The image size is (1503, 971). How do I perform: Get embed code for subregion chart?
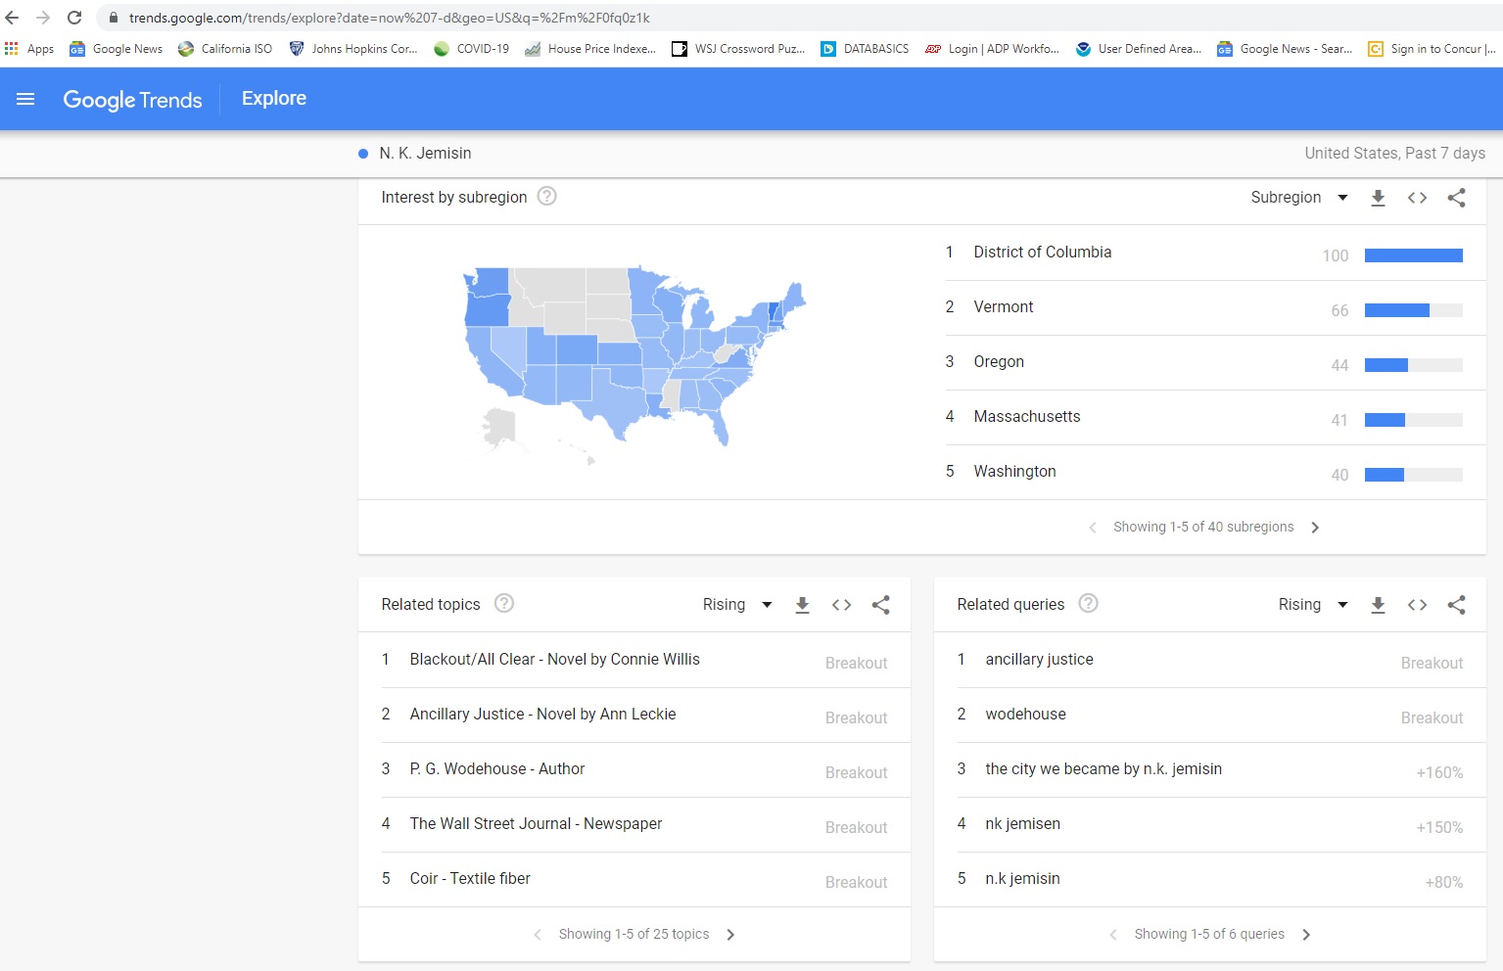(1417, 198)
